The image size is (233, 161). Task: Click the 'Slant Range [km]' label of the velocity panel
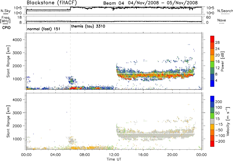coord(8,121)
